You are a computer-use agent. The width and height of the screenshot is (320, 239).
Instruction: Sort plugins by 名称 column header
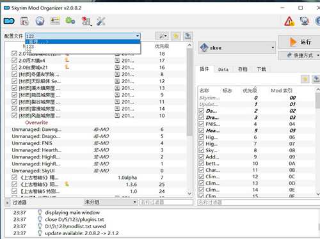pos(204,91)
